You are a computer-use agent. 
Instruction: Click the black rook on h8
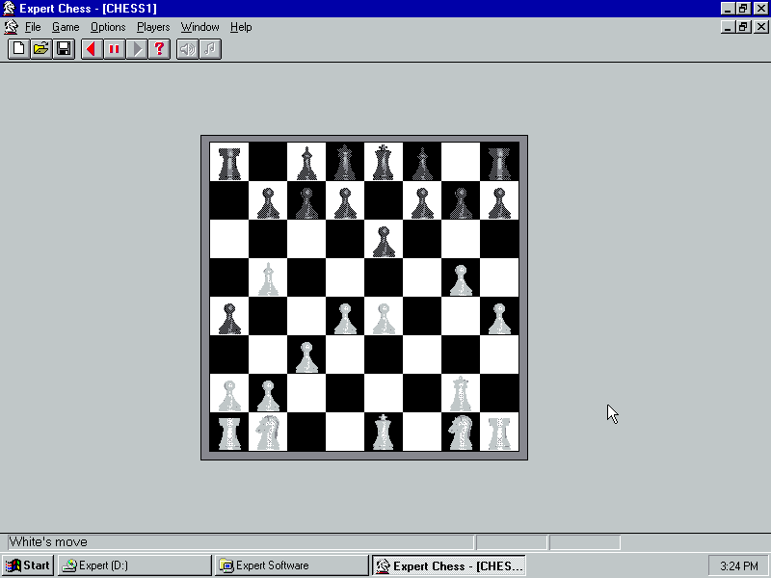499,164
